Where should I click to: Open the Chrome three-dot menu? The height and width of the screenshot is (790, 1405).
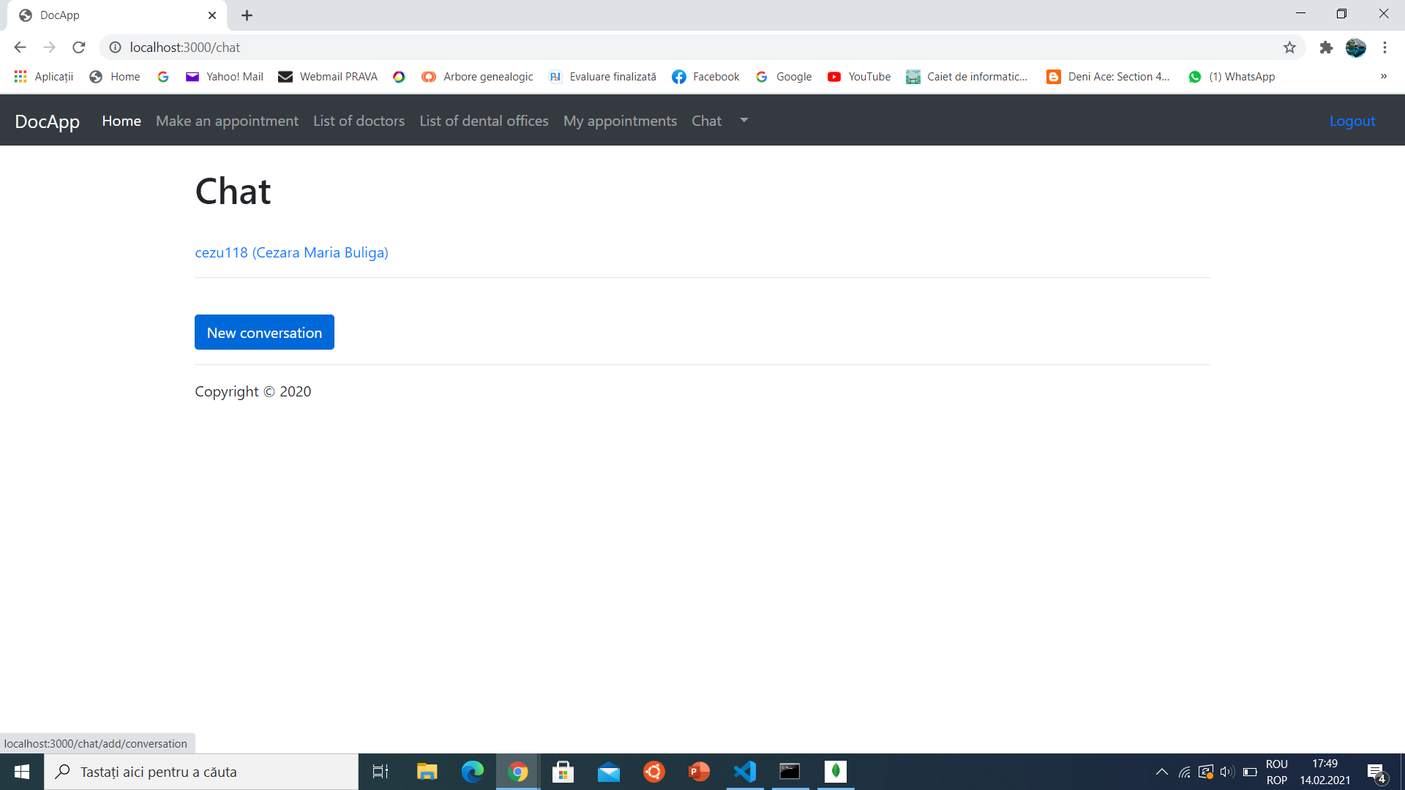(1385, 47)
